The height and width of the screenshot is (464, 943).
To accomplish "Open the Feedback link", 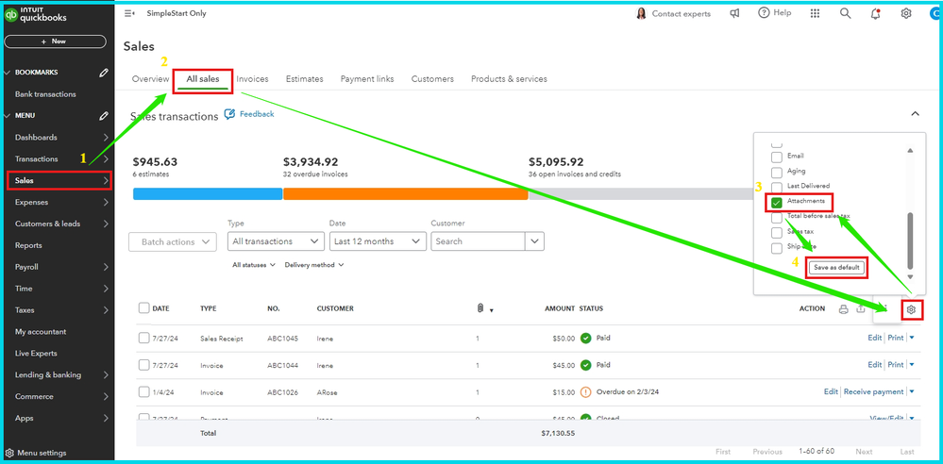I will click(x=257, y=113).
